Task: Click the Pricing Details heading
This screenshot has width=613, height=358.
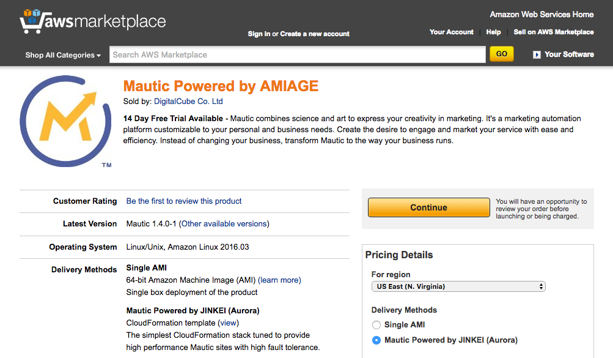Action: pos(399,255)
